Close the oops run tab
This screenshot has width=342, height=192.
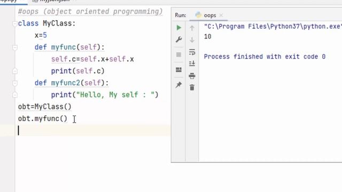221,15
